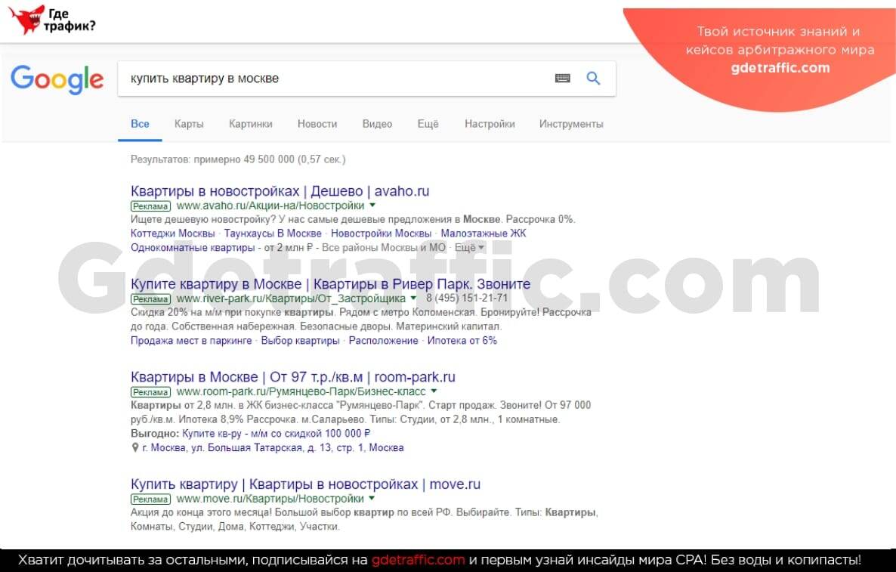The height and width of the screenshot is (572, 896).
Task: Click gdetraffic.com link in red banner
Action: click(780, 68)
